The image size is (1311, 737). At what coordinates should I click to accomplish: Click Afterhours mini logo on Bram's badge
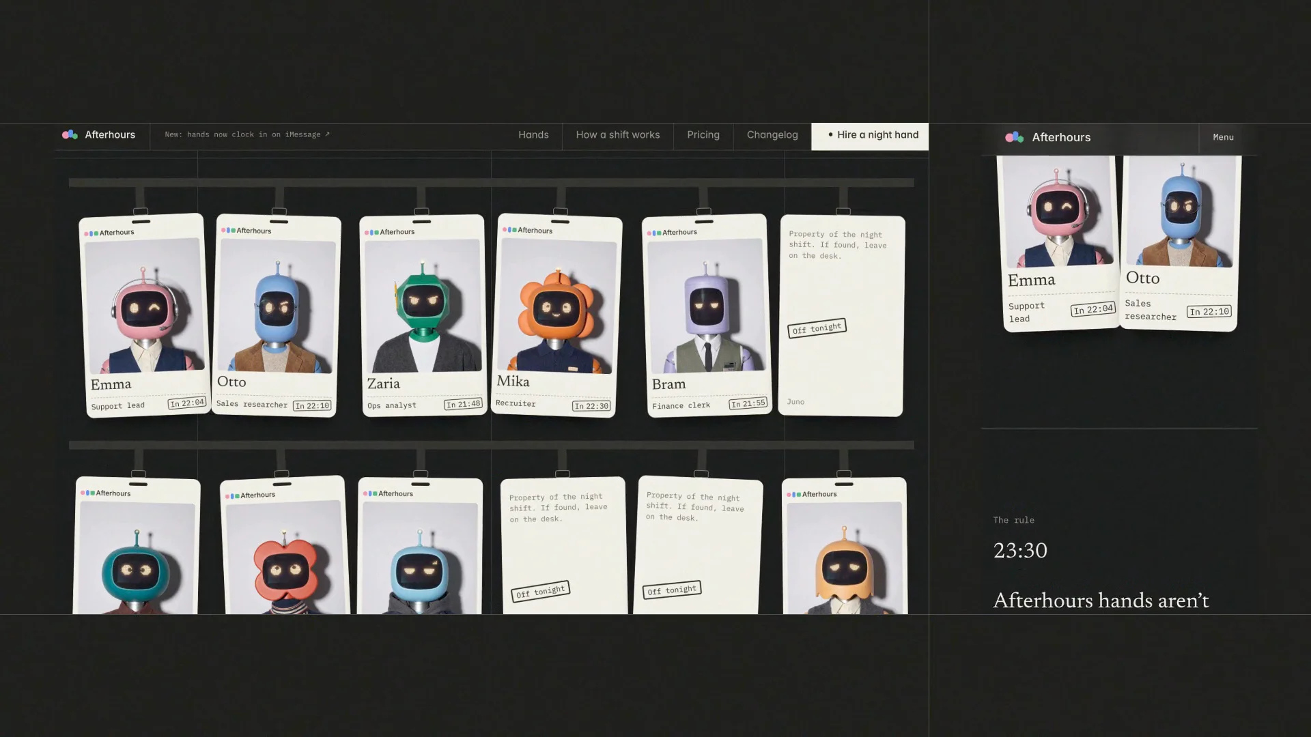673,233
